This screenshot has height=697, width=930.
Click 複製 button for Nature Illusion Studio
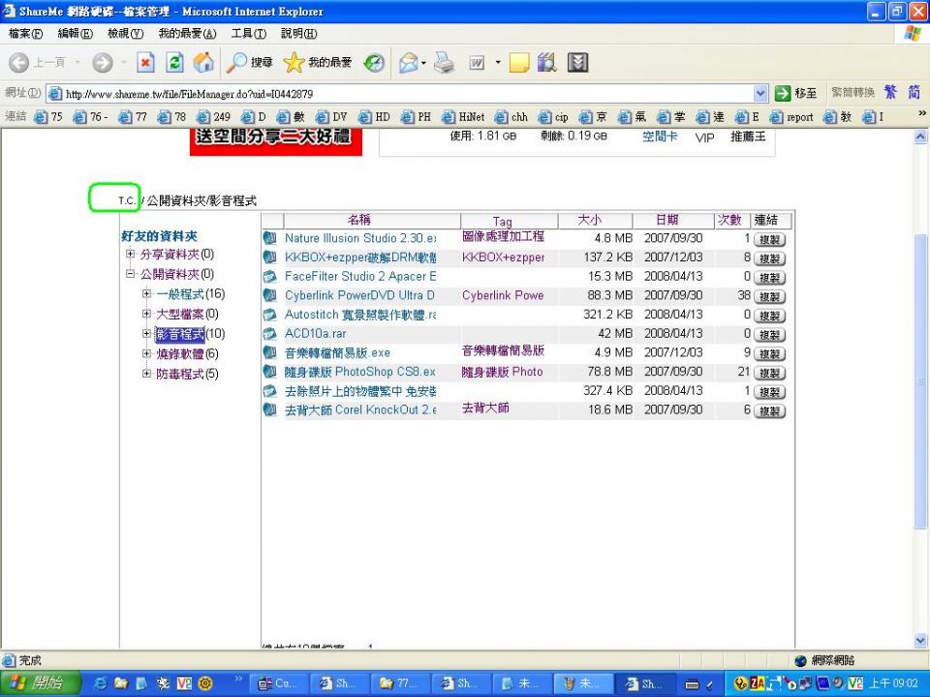[x=769, y=239]
